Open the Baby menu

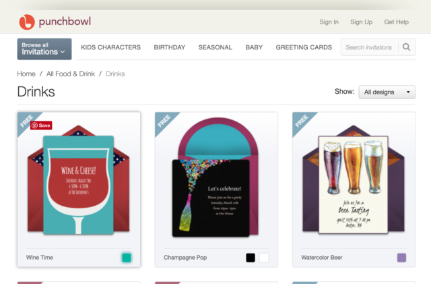[254, 47]
